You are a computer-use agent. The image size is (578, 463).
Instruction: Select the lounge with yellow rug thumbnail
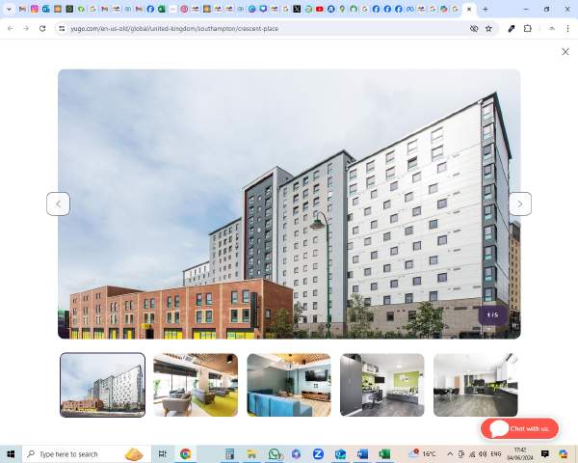196,384
